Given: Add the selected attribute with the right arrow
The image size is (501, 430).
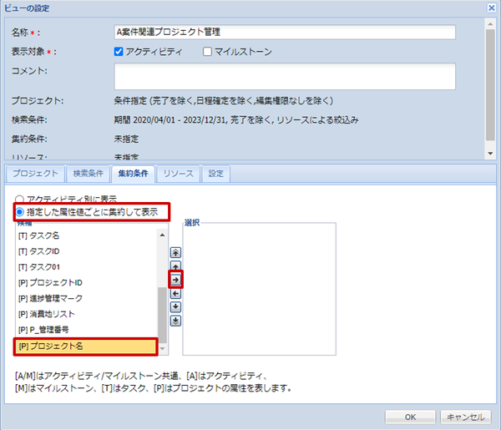Looking at the screenshot, I should (x=175, y=280).
